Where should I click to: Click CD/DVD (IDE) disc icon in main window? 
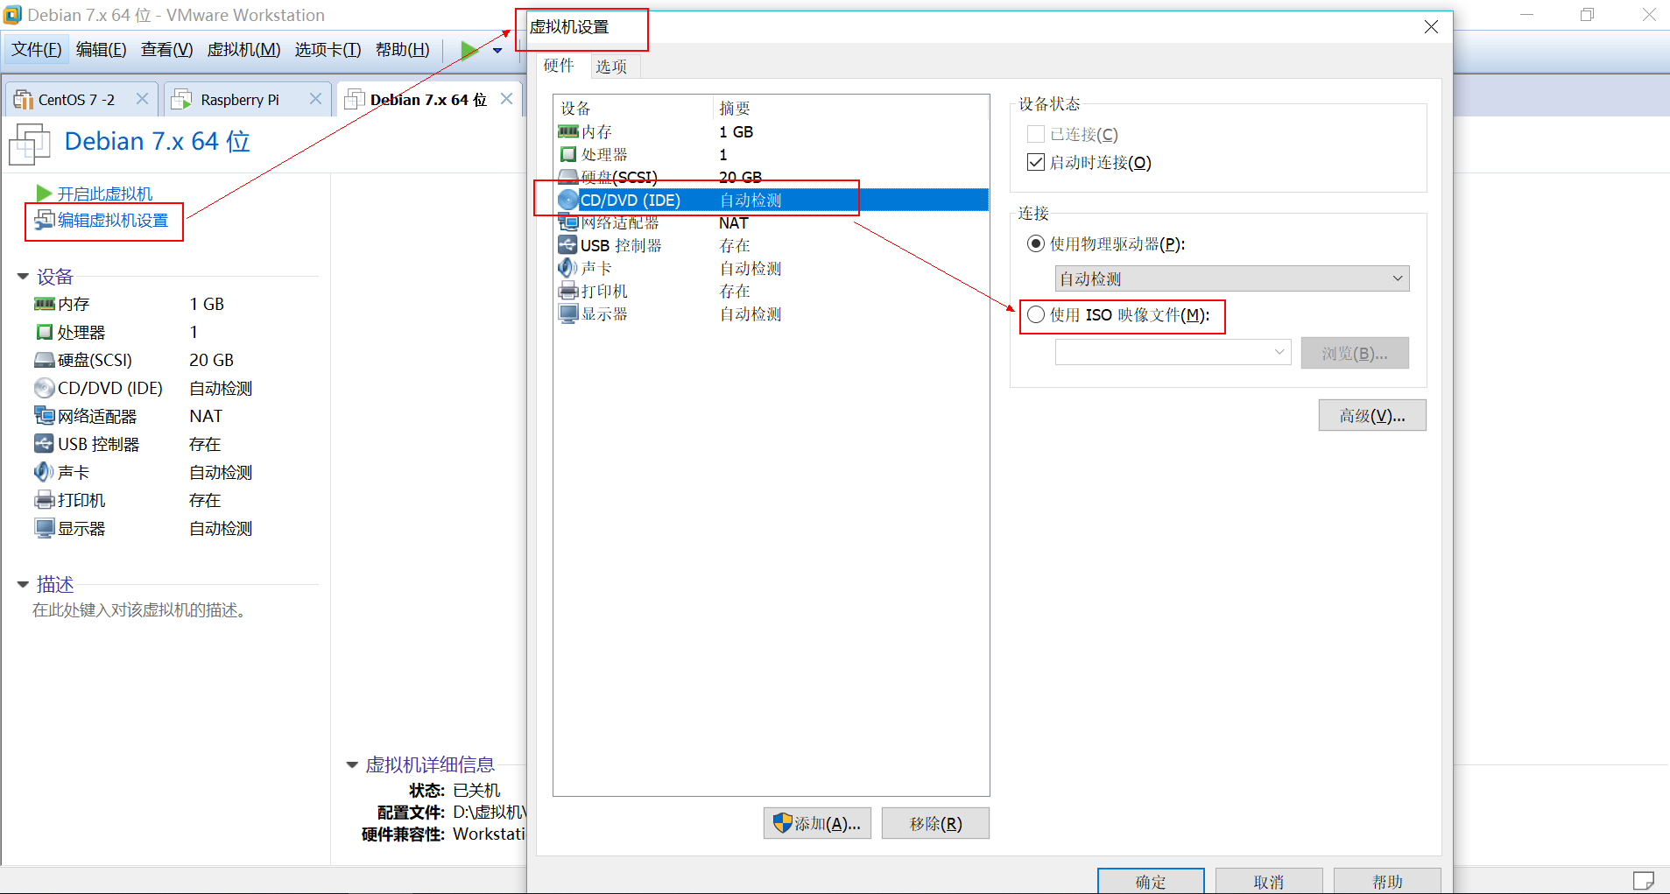click(44, 388)
